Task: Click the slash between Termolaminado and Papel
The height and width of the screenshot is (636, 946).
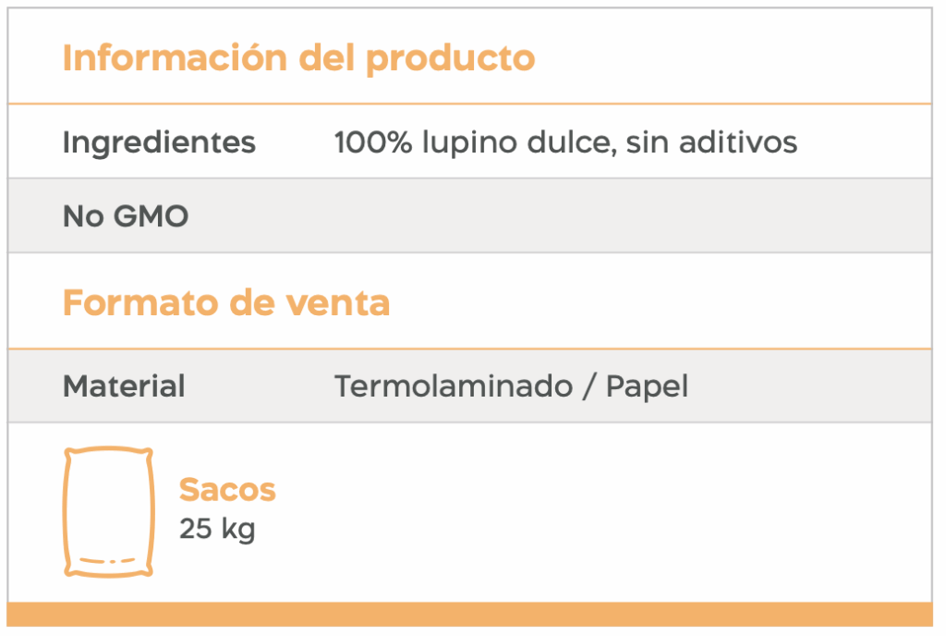Action: click(x=588, y=386)
